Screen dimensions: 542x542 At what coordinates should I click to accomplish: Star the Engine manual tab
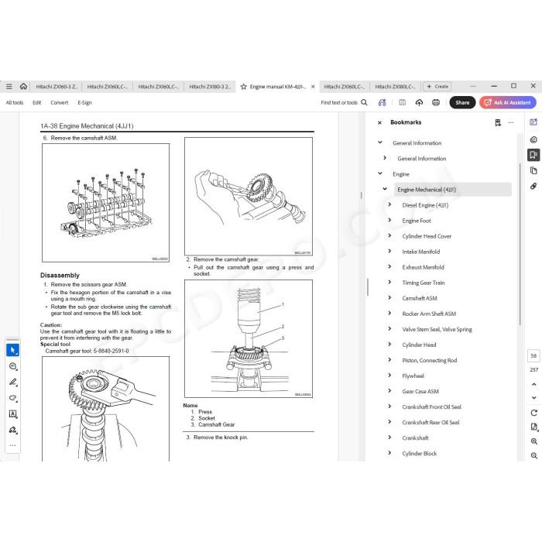244,87
